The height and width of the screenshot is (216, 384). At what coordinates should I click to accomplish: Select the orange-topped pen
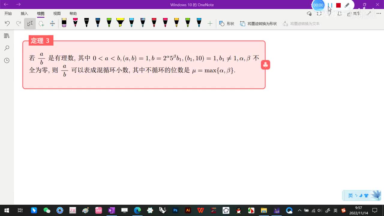click(x=176, y=23)
